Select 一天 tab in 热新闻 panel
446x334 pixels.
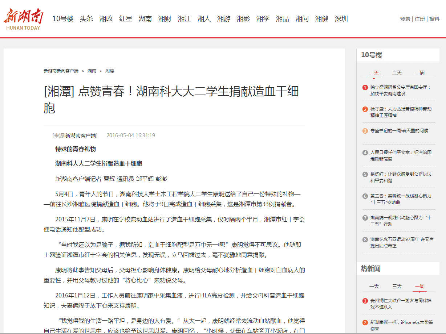374,286
